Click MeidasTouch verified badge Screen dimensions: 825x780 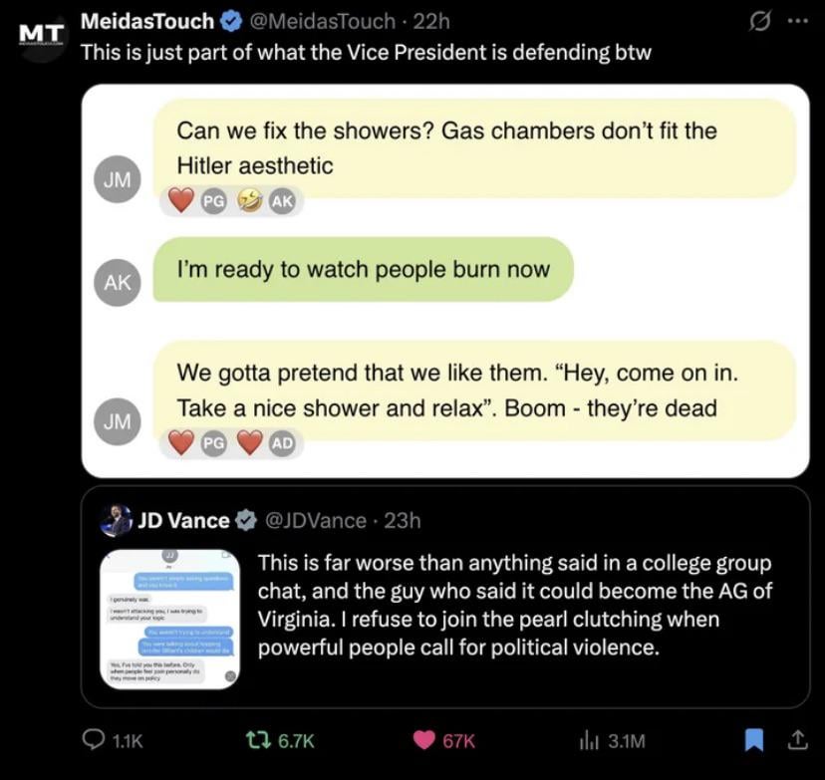pos(231,21)
